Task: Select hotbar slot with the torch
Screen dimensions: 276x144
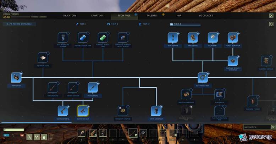Action: point(82,133)
